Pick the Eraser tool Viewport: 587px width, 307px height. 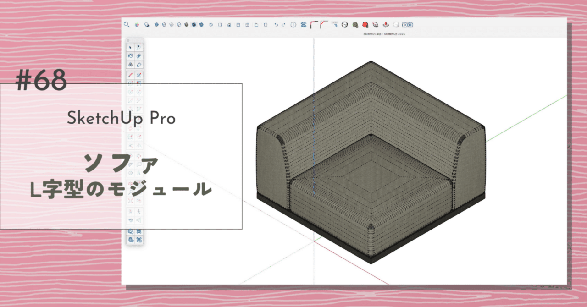coord(138,56)
